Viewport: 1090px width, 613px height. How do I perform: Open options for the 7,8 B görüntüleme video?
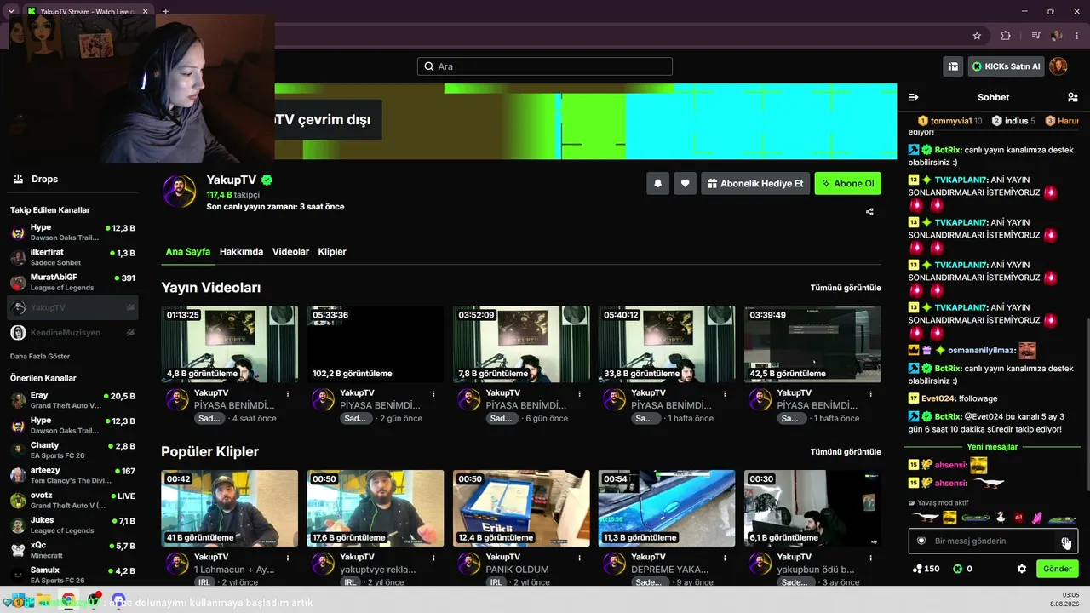(x=579, y=393)
